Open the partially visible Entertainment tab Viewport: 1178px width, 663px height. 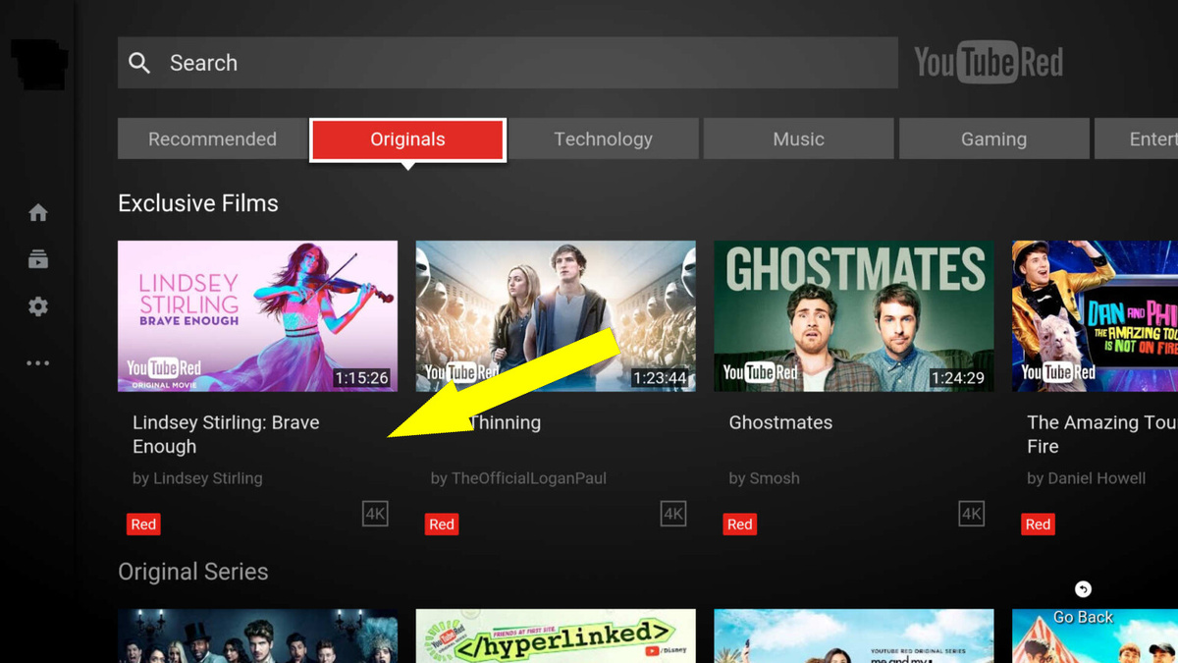1137,139
